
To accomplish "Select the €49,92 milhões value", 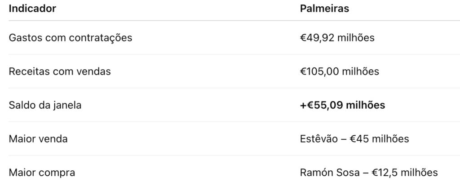I will (337, 38).
